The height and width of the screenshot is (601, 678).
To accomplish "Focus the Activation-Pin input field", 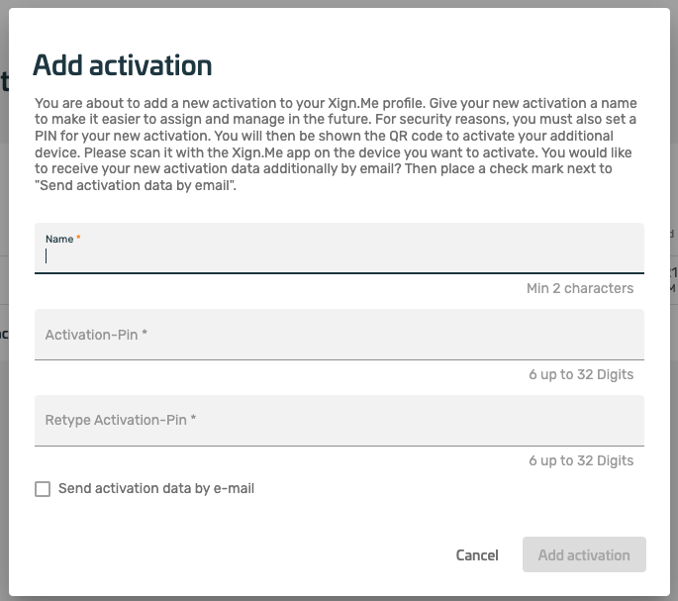I will pyautogui.click(x=339, y=335).
